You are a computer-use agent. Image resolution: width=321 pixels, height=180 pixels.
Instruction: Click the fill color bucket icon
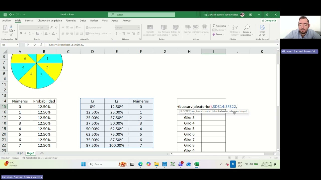pyautogui.click(x=46, y=33)
